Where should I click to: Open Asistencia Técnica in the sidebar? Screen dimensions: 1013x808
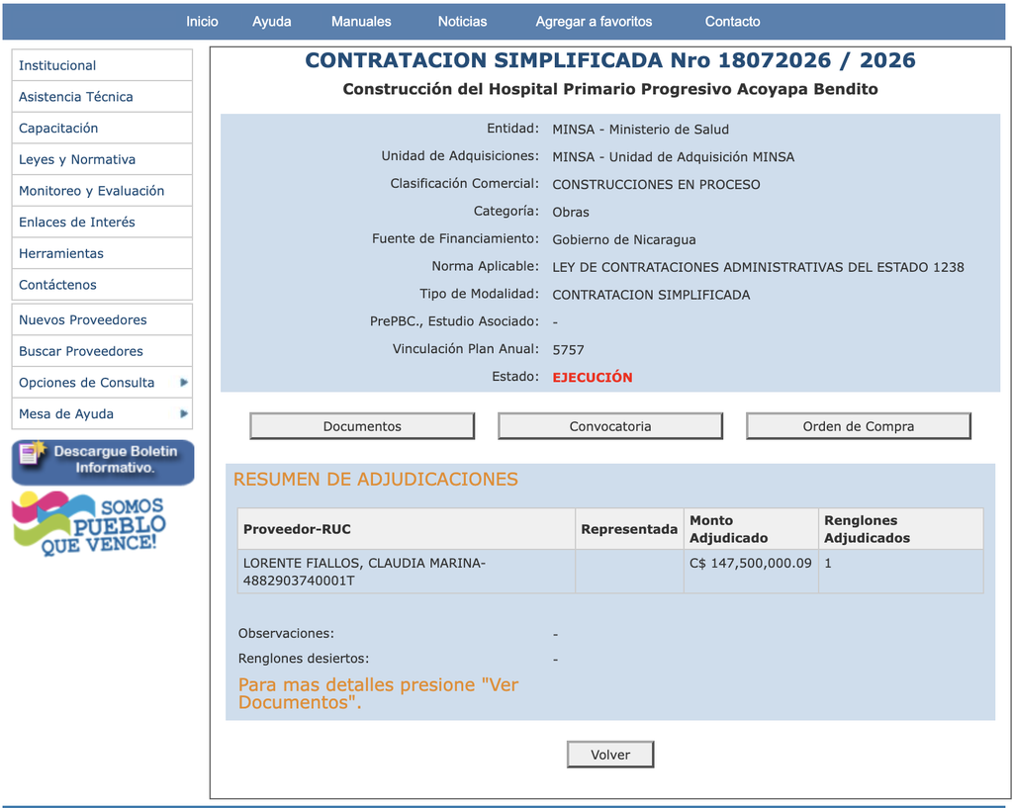[102, 97]
